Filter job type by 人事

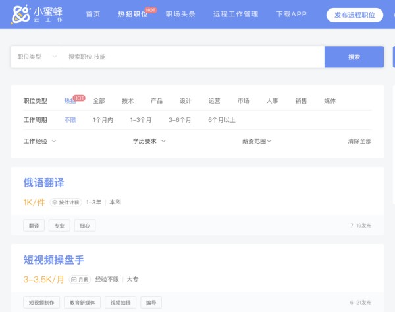click(x=273, y=101)
